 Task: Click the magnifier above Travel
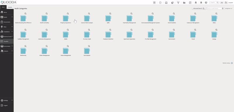(195, 30)
